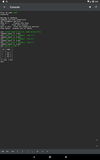Tap the green 'mydb' database name
This screenshot has height=160, width=100.
pos(15,13)
